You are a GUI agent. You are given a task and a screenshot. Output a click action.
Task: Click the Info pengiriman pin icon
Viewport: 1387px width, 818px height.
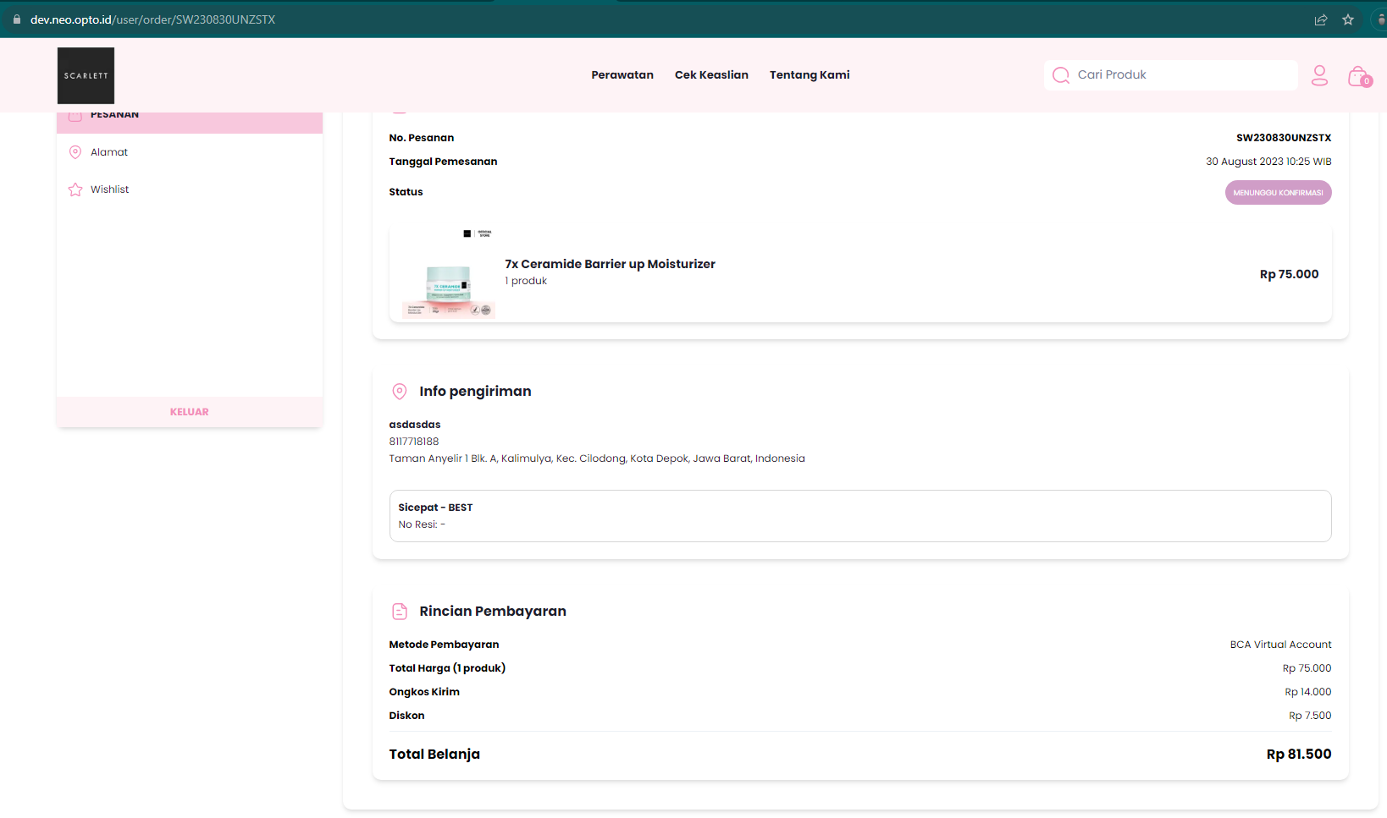point(400,392)
